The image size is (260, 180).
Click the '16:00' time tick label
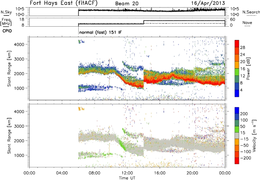(160, 173)
